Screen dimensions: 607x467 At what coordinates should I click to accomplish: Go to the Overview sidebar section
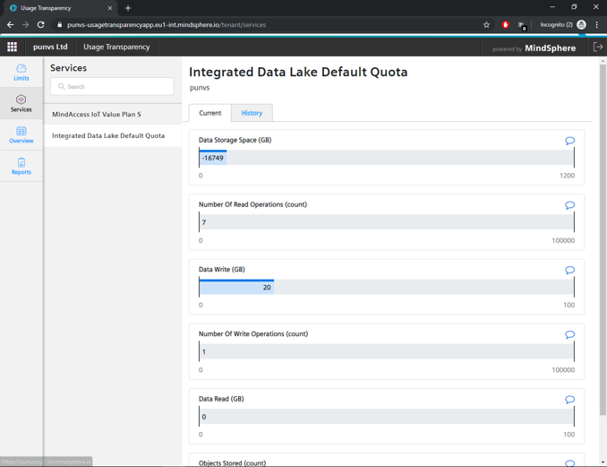21,134
